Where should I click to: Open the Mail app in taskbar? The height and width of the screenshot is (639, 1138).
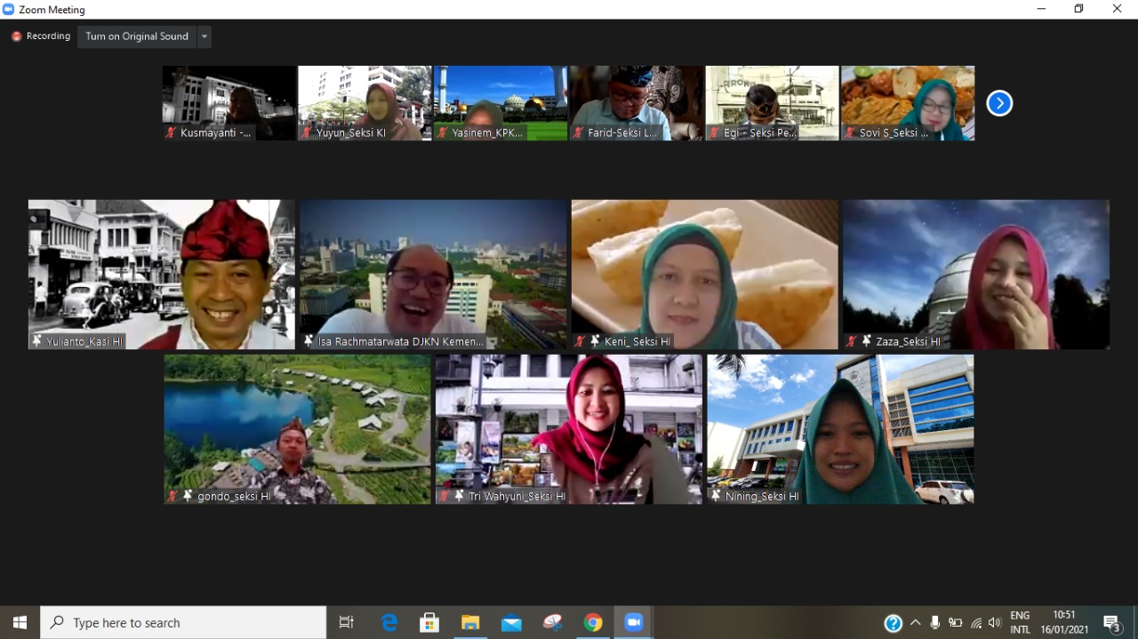511,623
